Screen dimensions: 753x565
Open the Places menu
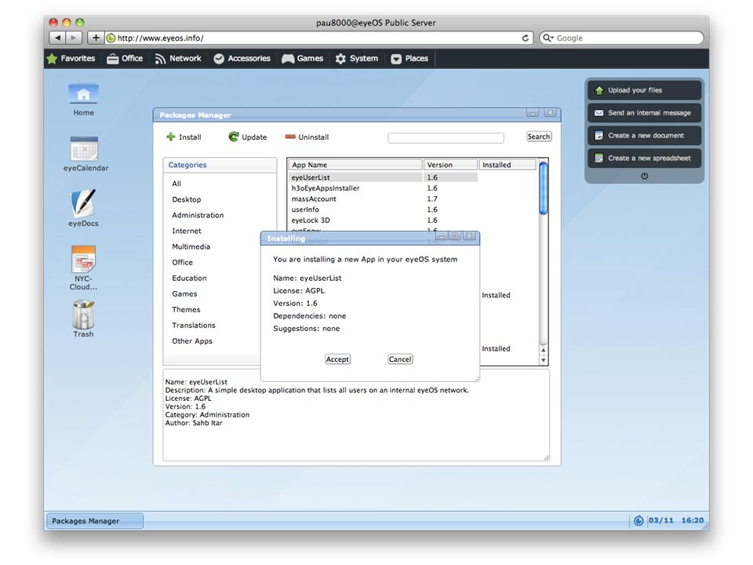409,59
